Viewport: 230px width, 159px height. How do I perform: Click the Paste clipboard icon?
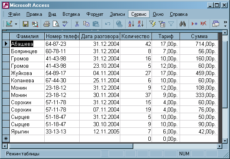tap(96, 24)
